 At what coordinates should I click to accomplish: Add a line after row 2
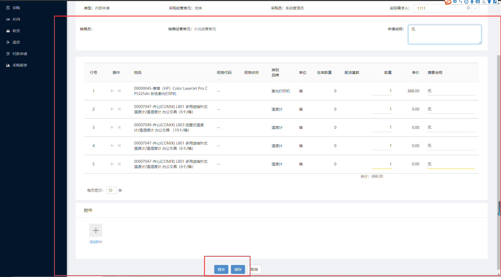(x=112, y=109)
